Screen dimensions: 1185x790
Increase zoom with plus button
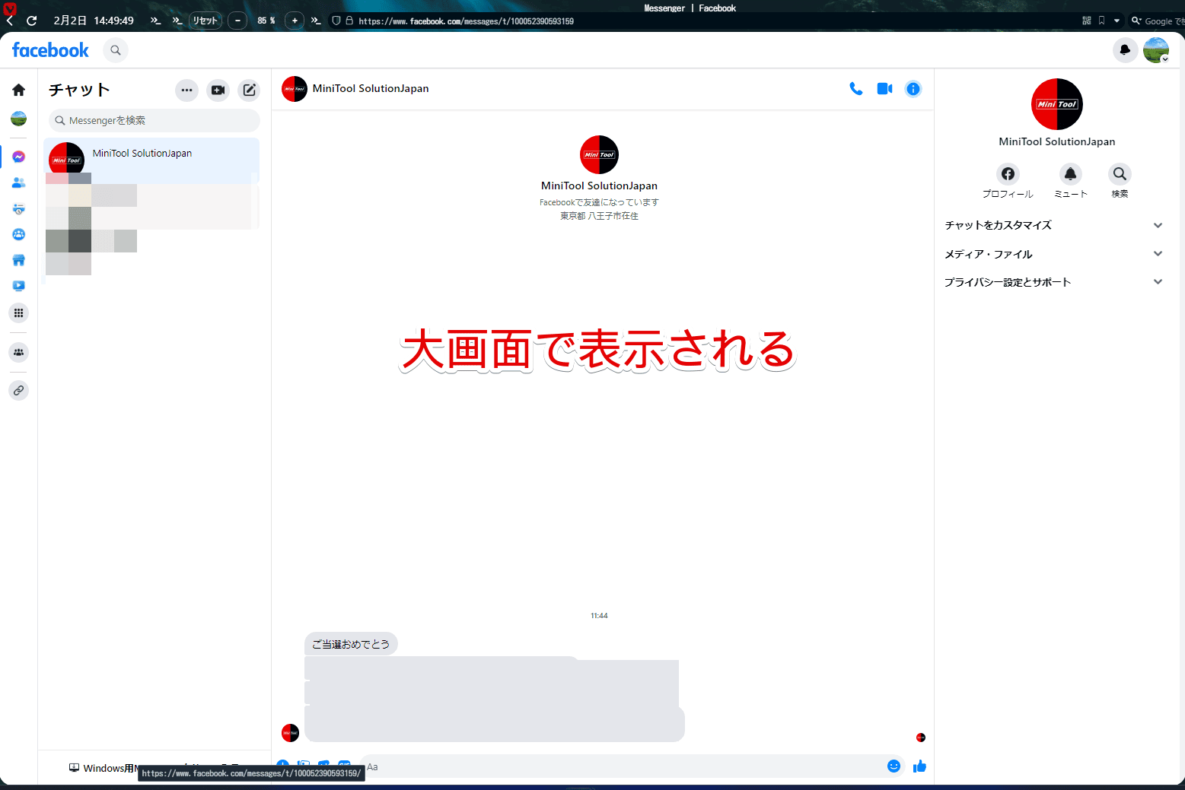tap(295, 21)
